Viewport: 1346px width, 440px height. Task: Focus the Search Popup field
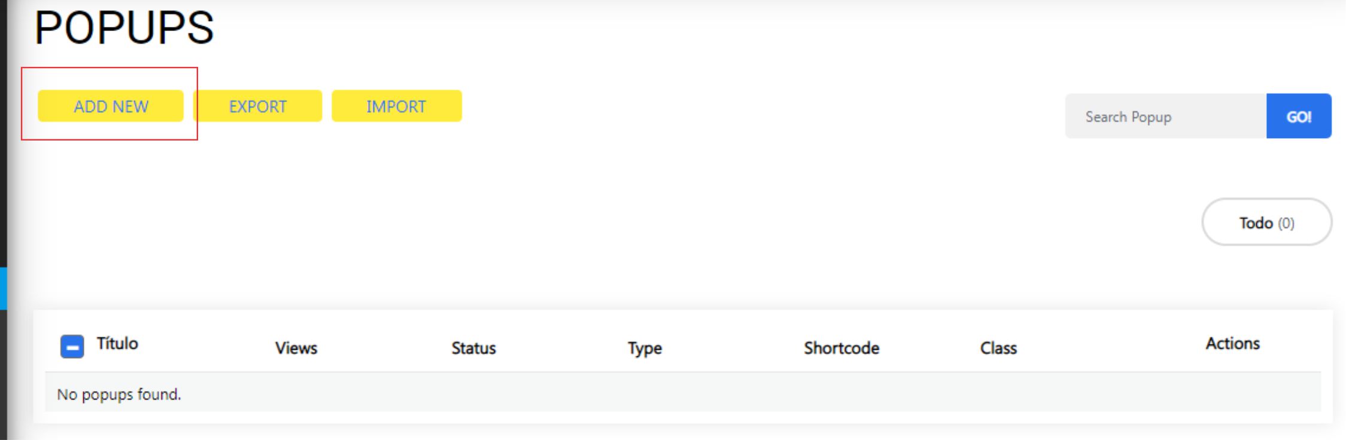[x=1165, y=117]
